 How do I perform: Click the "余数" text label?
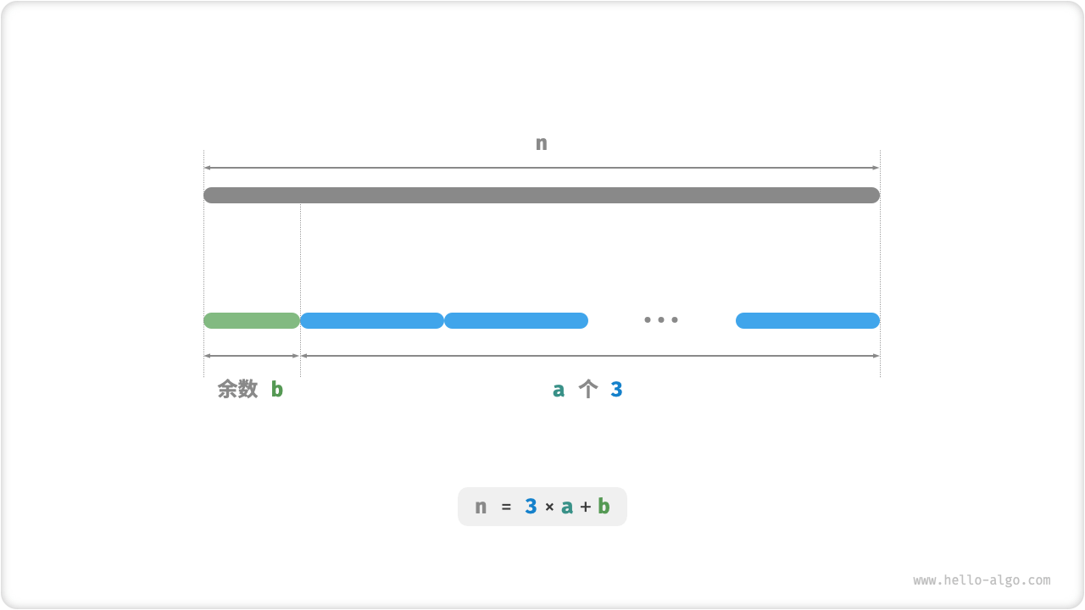[237, 389]
